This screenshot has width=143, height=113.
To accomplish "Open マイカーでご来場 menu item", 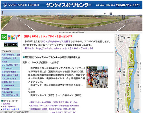I will pyautogui.click(x=11, y=79).
